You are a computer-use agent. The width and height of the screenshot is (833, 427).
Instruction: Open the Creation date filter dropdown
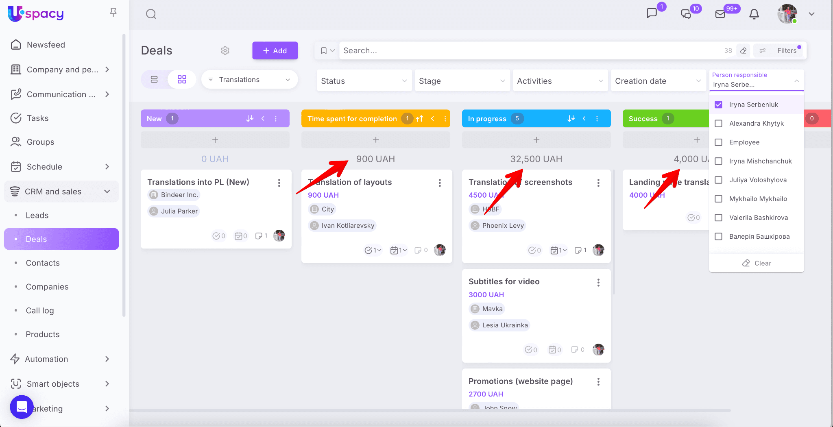coord(658,81)
